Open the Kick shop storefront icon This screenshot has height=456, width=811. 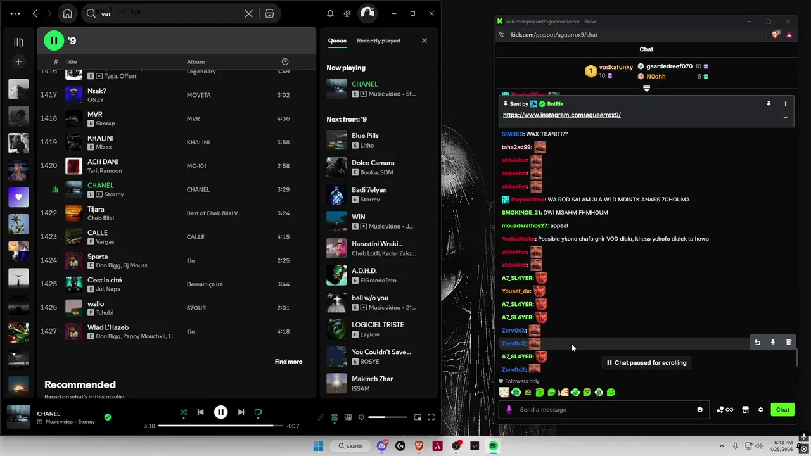point(746,410)
